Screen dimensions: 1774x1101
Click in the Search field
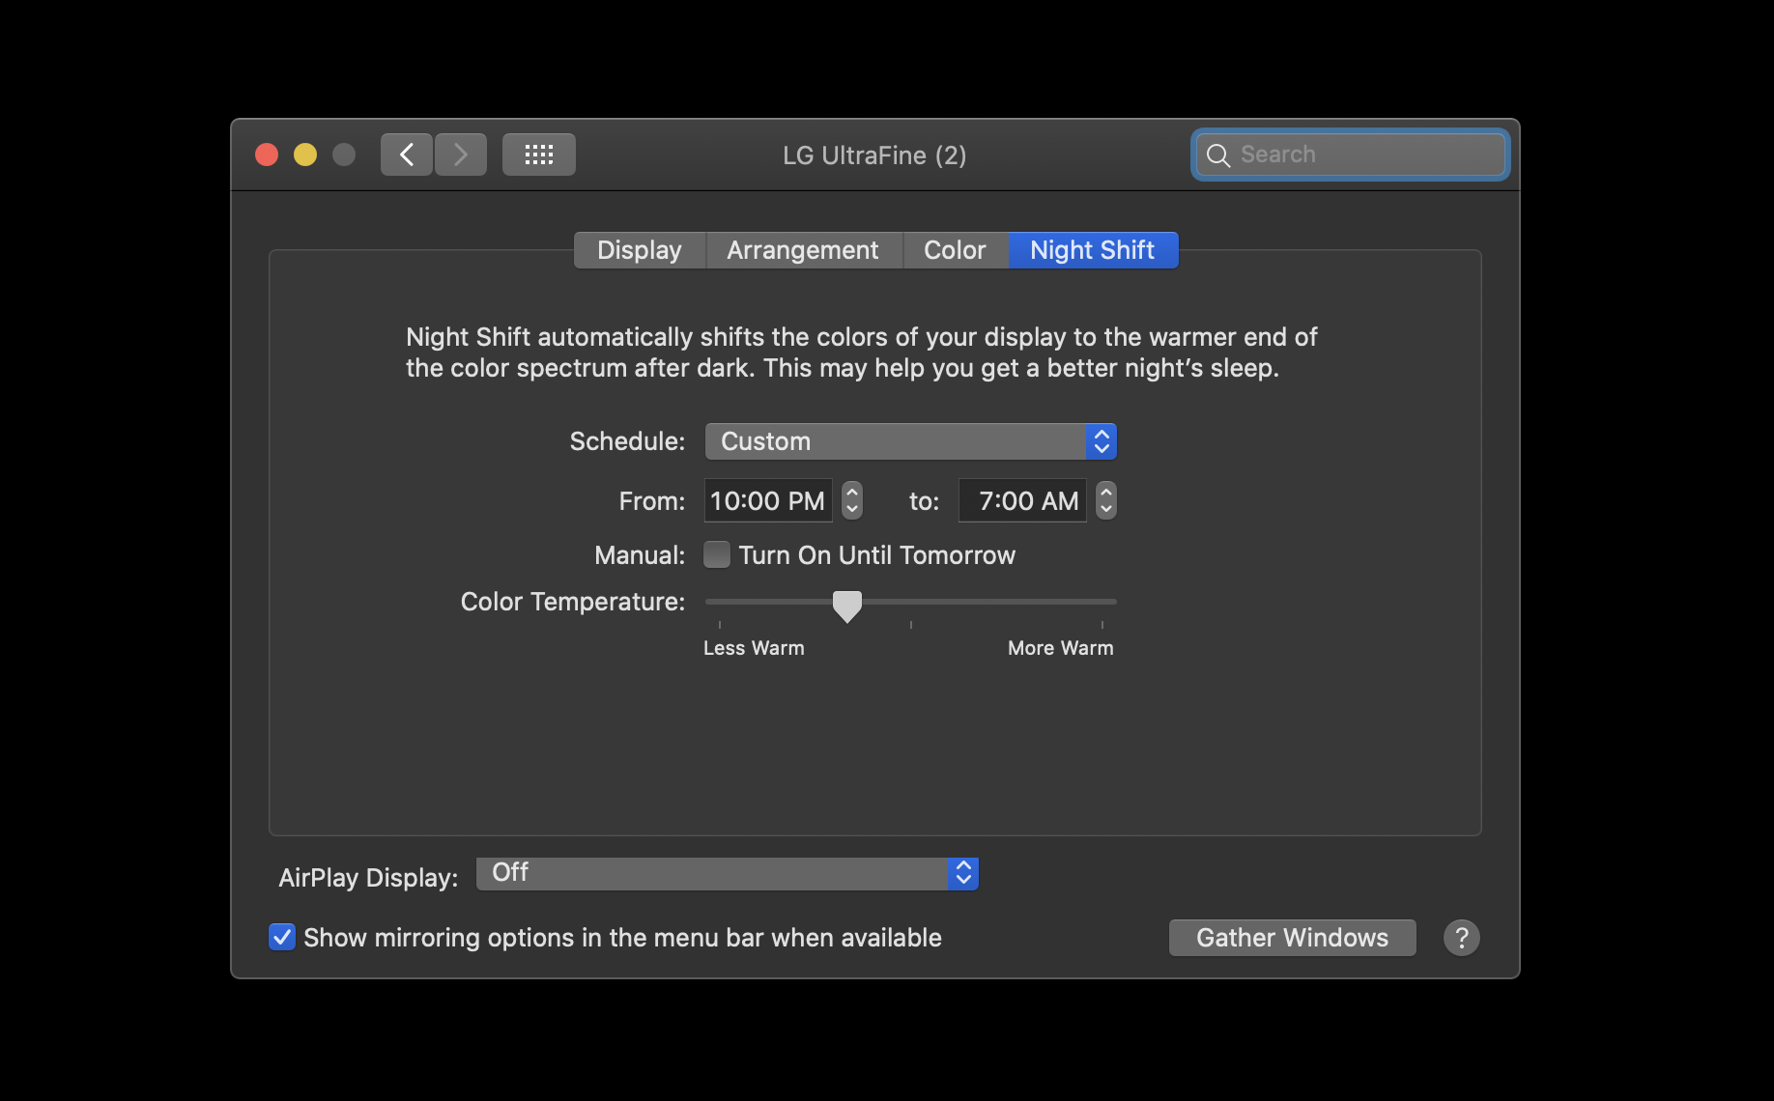[x=1350, y=155]
